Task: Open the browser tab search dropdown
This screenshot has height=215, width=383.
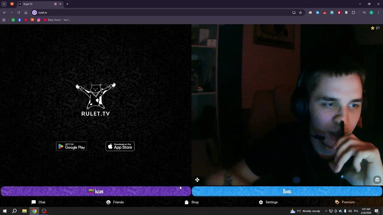Action: (x=4, y=4)
